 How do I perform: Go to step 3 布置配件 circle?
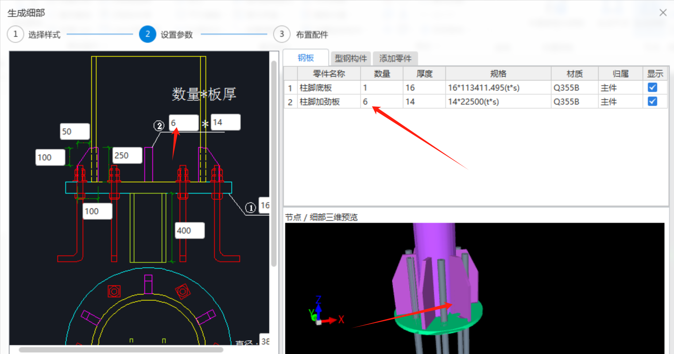point(282,34)
